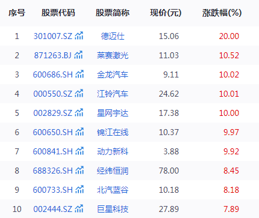The height and width of the screenshot is (218, 259).
Task: Open chart icon beside 688326.SH
Action: click(80, 170)
